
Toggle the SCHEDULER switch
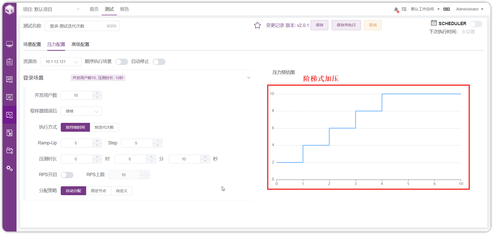pyautogui.click(x=476, y=24)
